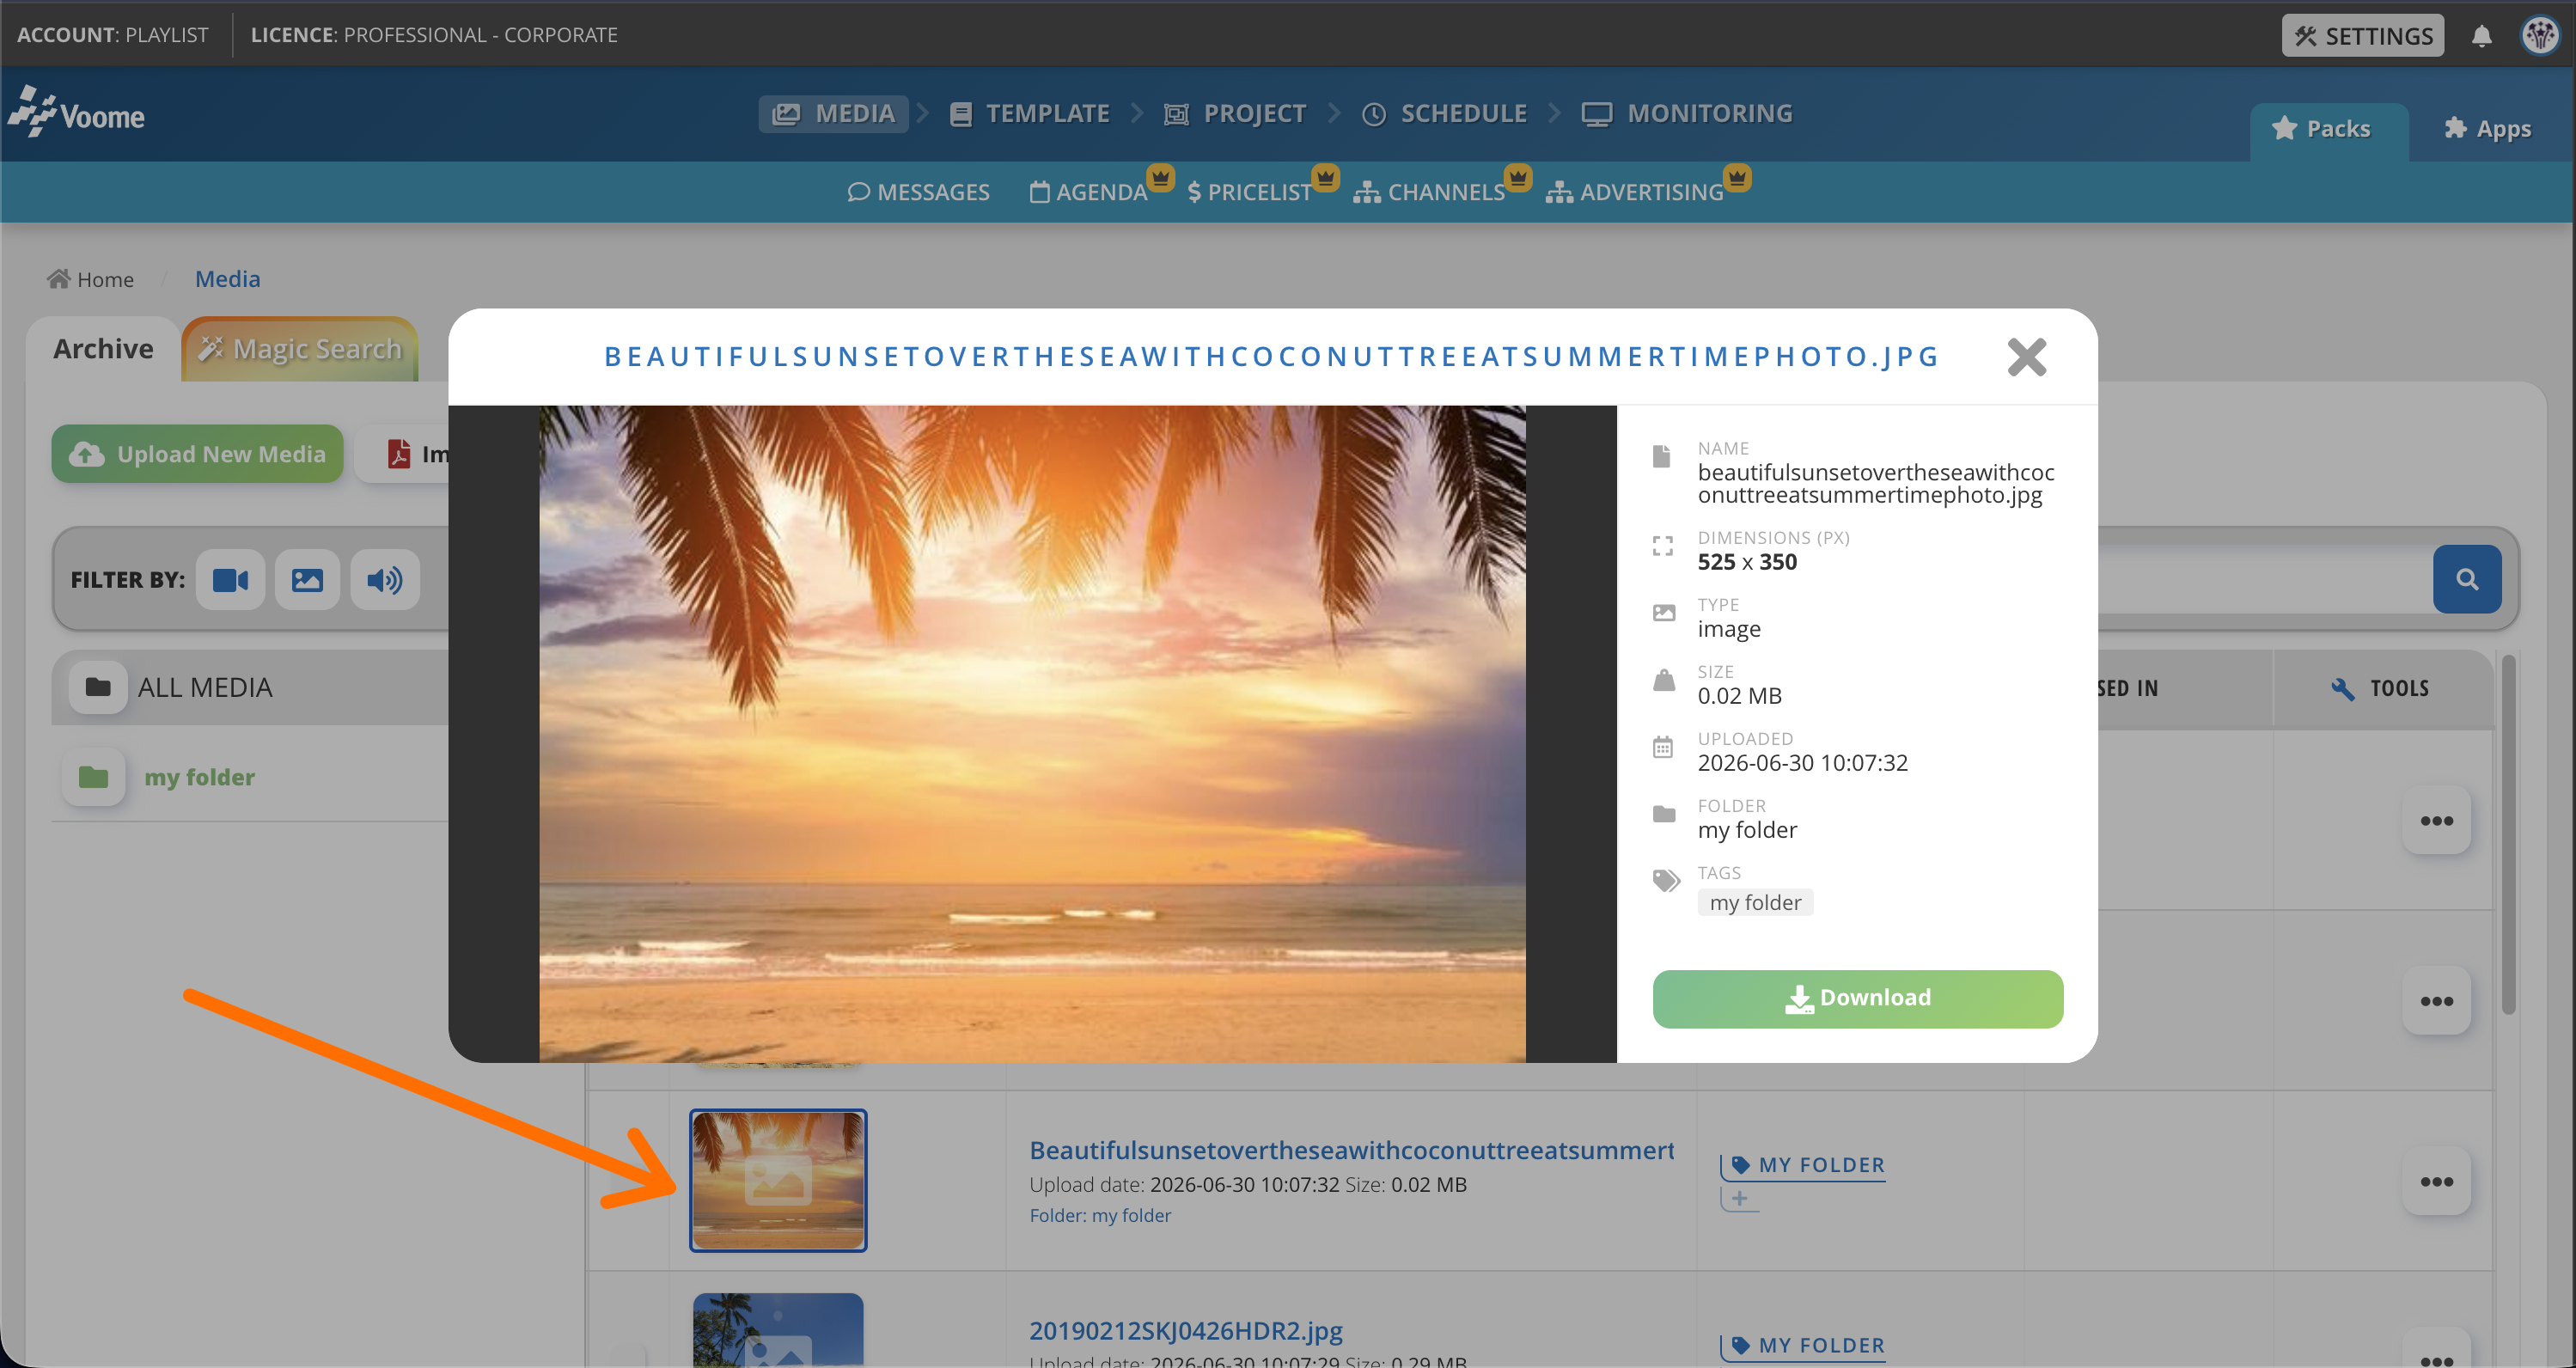Go to the MONITORING section
Screen dimensions: 2576x1368
coord(1687,114)
